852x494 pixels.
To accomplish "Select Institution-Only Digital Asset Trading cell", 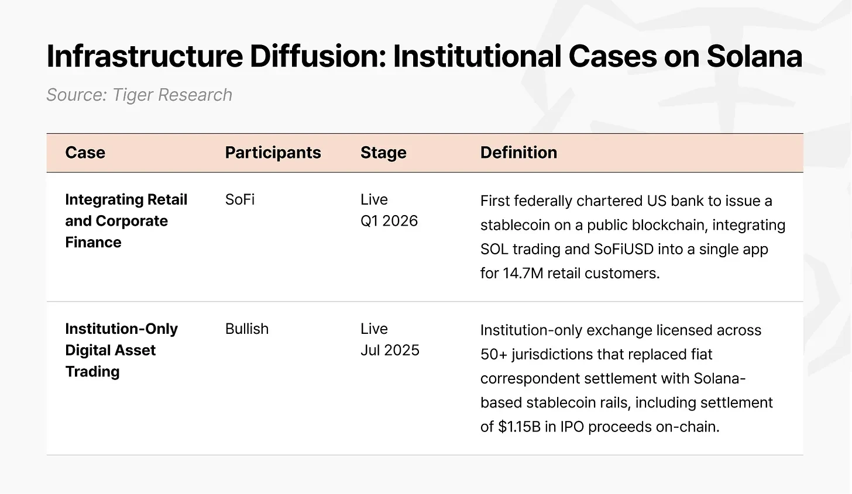I will tap(122, 350).
